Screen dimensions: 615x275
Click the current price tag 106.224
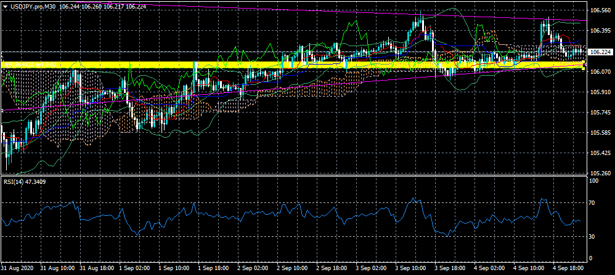click(x=600, y=52)
